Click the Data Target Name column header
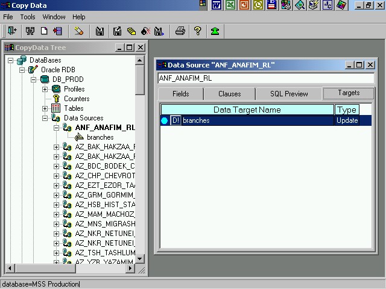 click(247, 110)
